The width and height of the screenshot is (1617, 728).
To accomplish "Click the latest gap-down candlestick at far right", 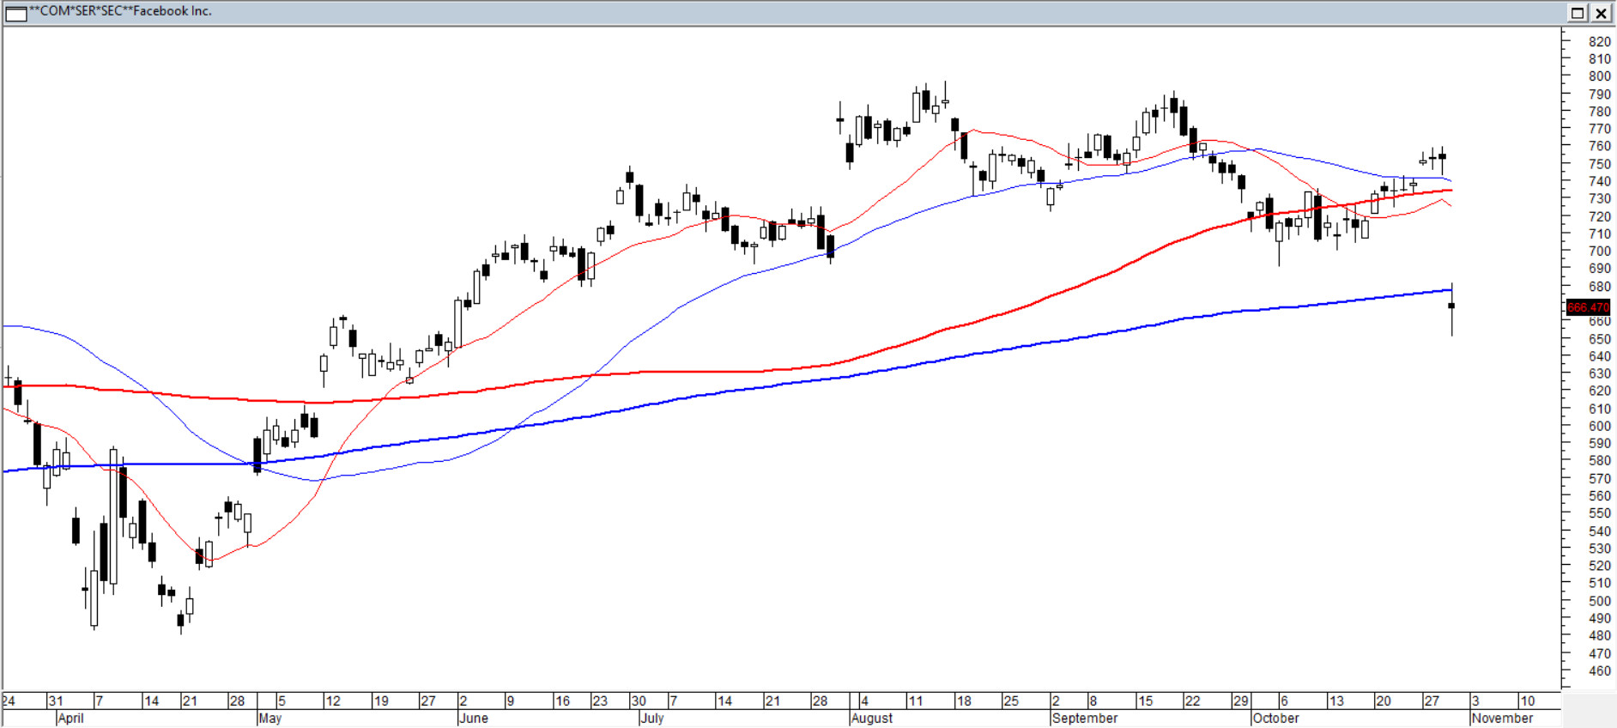I will [x=1451, y=306].
